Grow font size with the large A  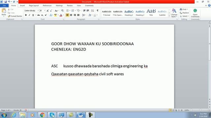[x=47, y=10]
